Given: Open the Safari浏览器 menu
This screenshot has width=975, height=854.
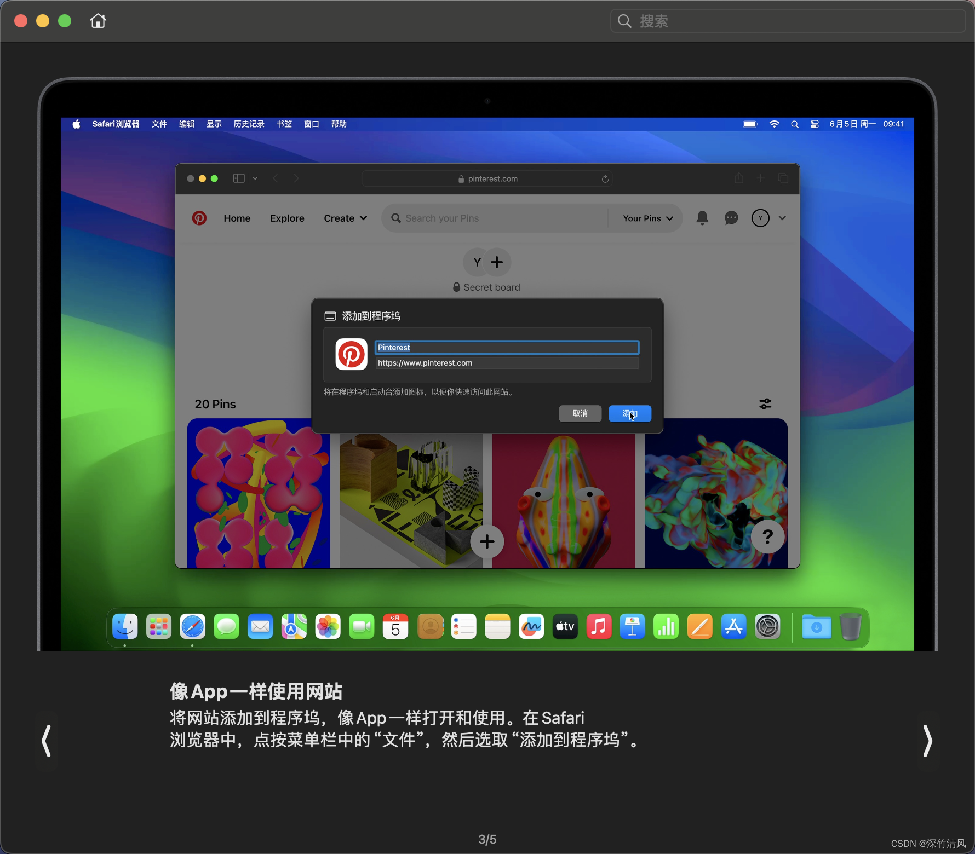Looking at the screenshot, I should pos(116,124).
